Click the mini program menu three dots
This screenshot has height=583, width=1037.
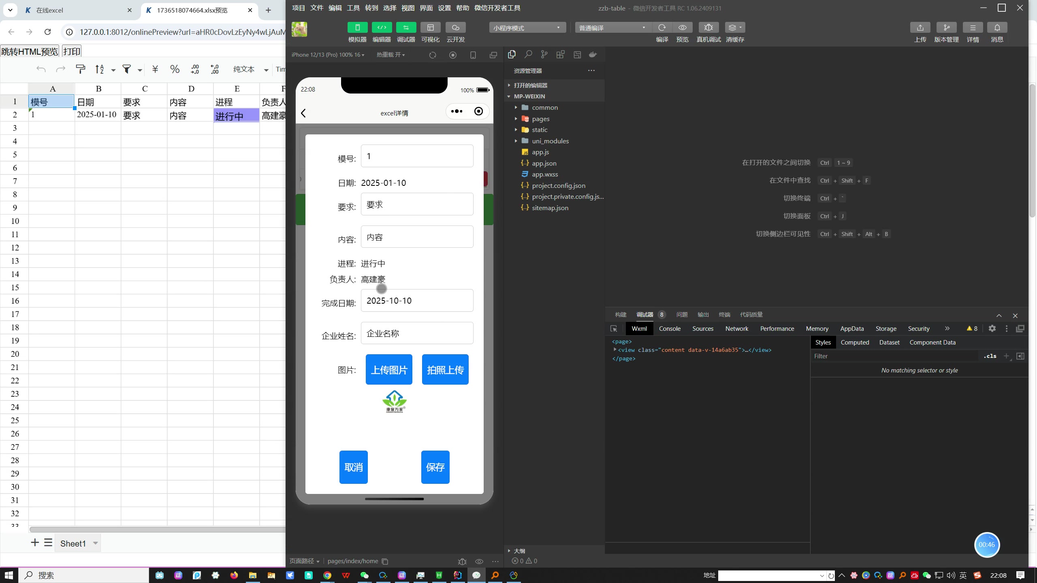[x=457, y=111]
